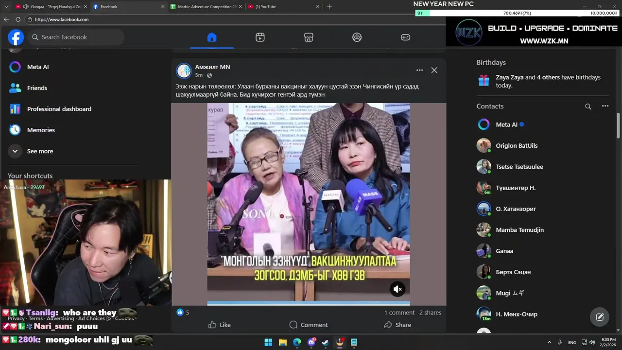Go back with browser back arrow
Screen dimensions: 622x350
(6, 19)
